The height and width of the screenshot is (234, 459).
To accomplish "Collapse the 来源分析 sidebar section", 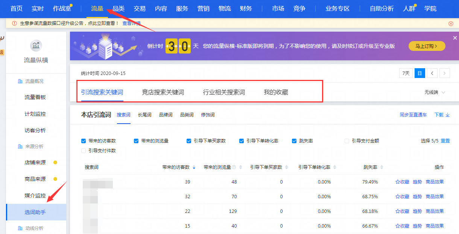I will coord(34,146).
